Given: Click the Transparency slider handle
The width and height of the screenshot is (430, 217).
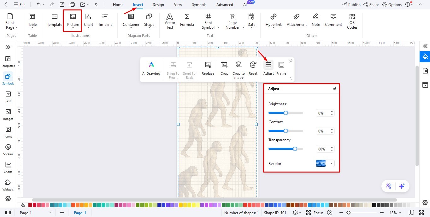Looking at the screenshot, I should pyautogui.click(x=295, y=149).
